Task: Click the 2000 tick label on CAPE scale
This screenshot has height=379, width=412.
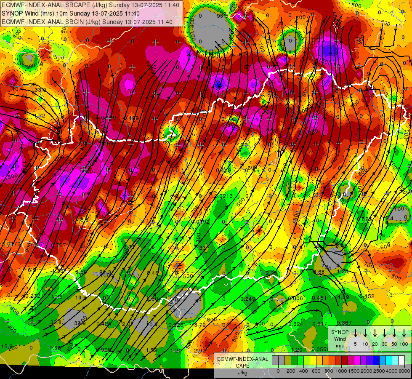Action: 367,371
